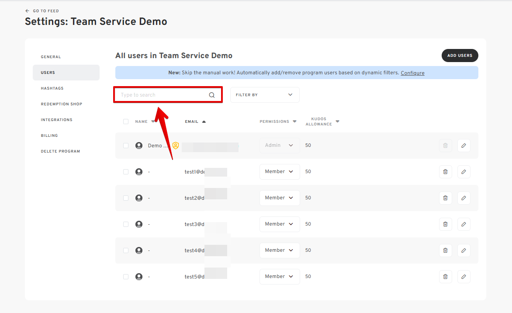Open test5 Member role dropdown
The height and width of the screenshot is (313, 512).
(x=280, y=277)
